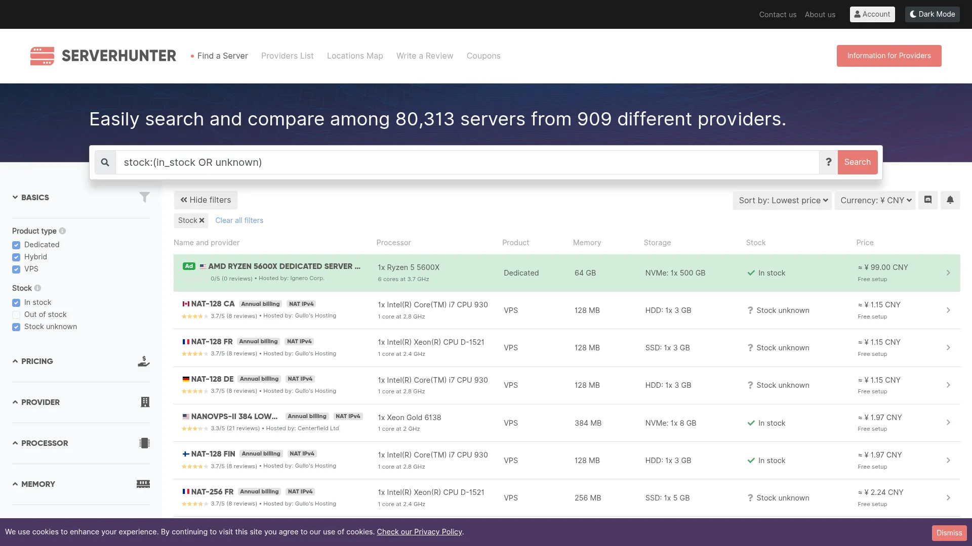Expand the Pricing filter section
This screenshot has width=972, height=546.
(32, 361)
